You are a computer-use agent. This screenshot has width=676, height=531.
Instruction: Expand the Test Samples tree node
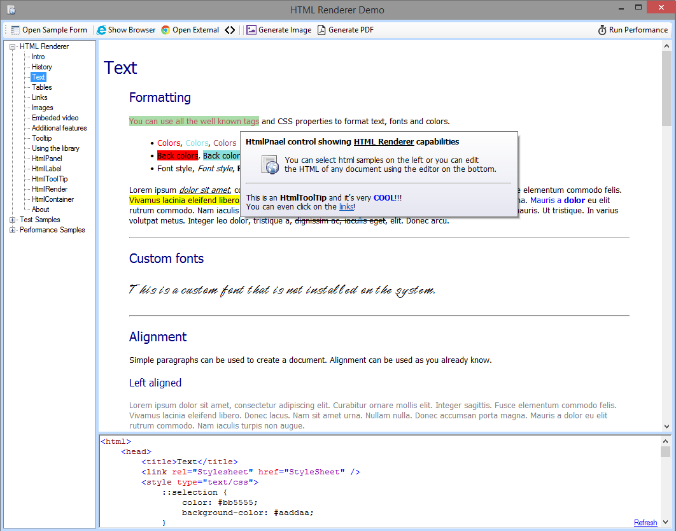click(13, 220)
